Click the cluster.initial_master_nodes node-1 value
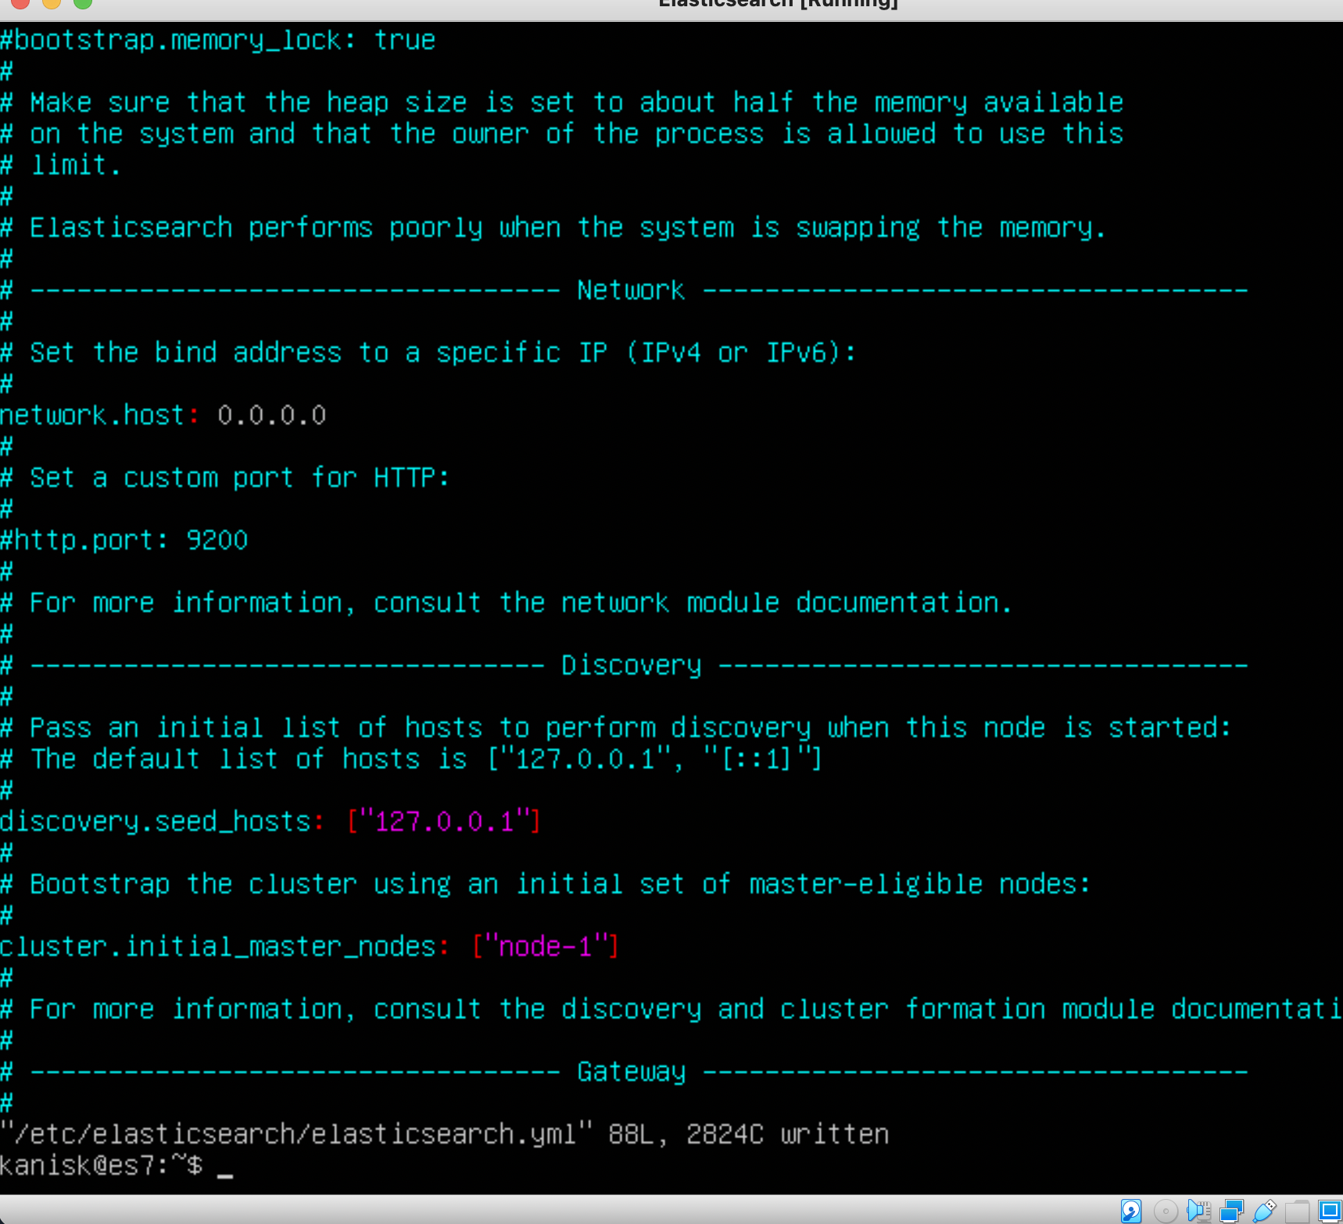This screenshot has width=1343, height=1224. 545,946
